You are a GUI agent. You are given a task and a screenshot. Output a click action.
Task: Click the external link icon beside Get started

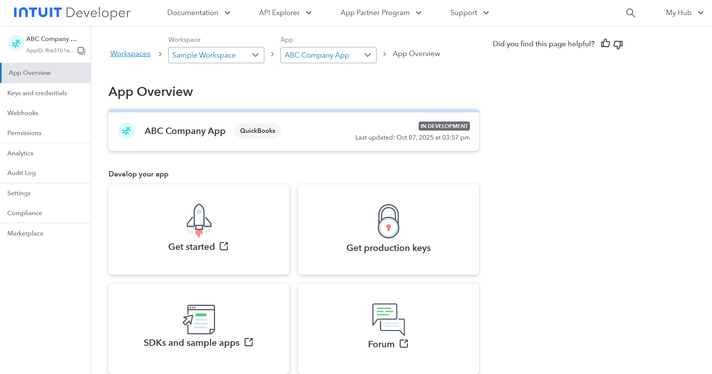click(x=224, y=246)
